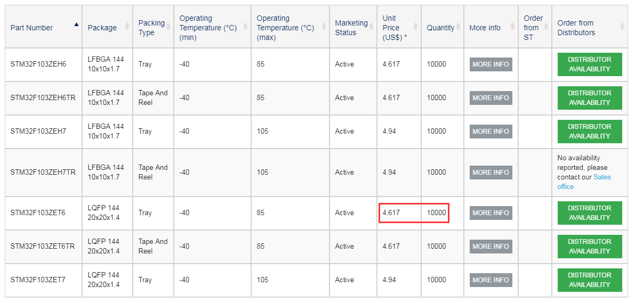Sort by Unit Price column
The height and width of the screenshot is (303, 635).
coord(415,27)
